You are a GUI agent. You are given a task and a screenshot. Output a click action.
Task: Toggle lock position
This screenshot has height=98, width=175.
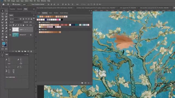tap(18, 25)
